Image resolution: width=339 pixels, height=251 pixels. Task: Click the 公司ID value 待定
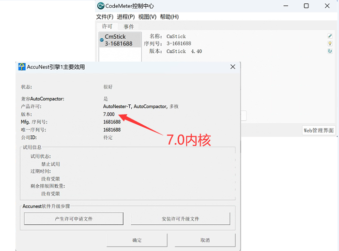pos(108,137)
